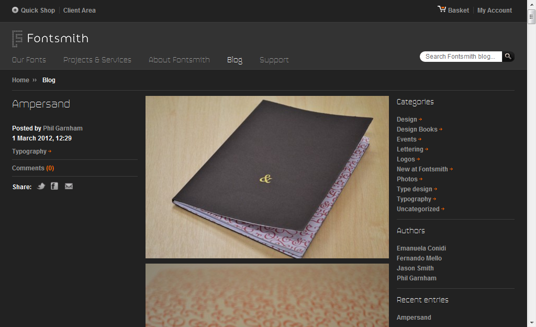Image resolution: width=536 pixels, height=327 pixels.
Task: Open Basket link
Action: tap(459, 10)
